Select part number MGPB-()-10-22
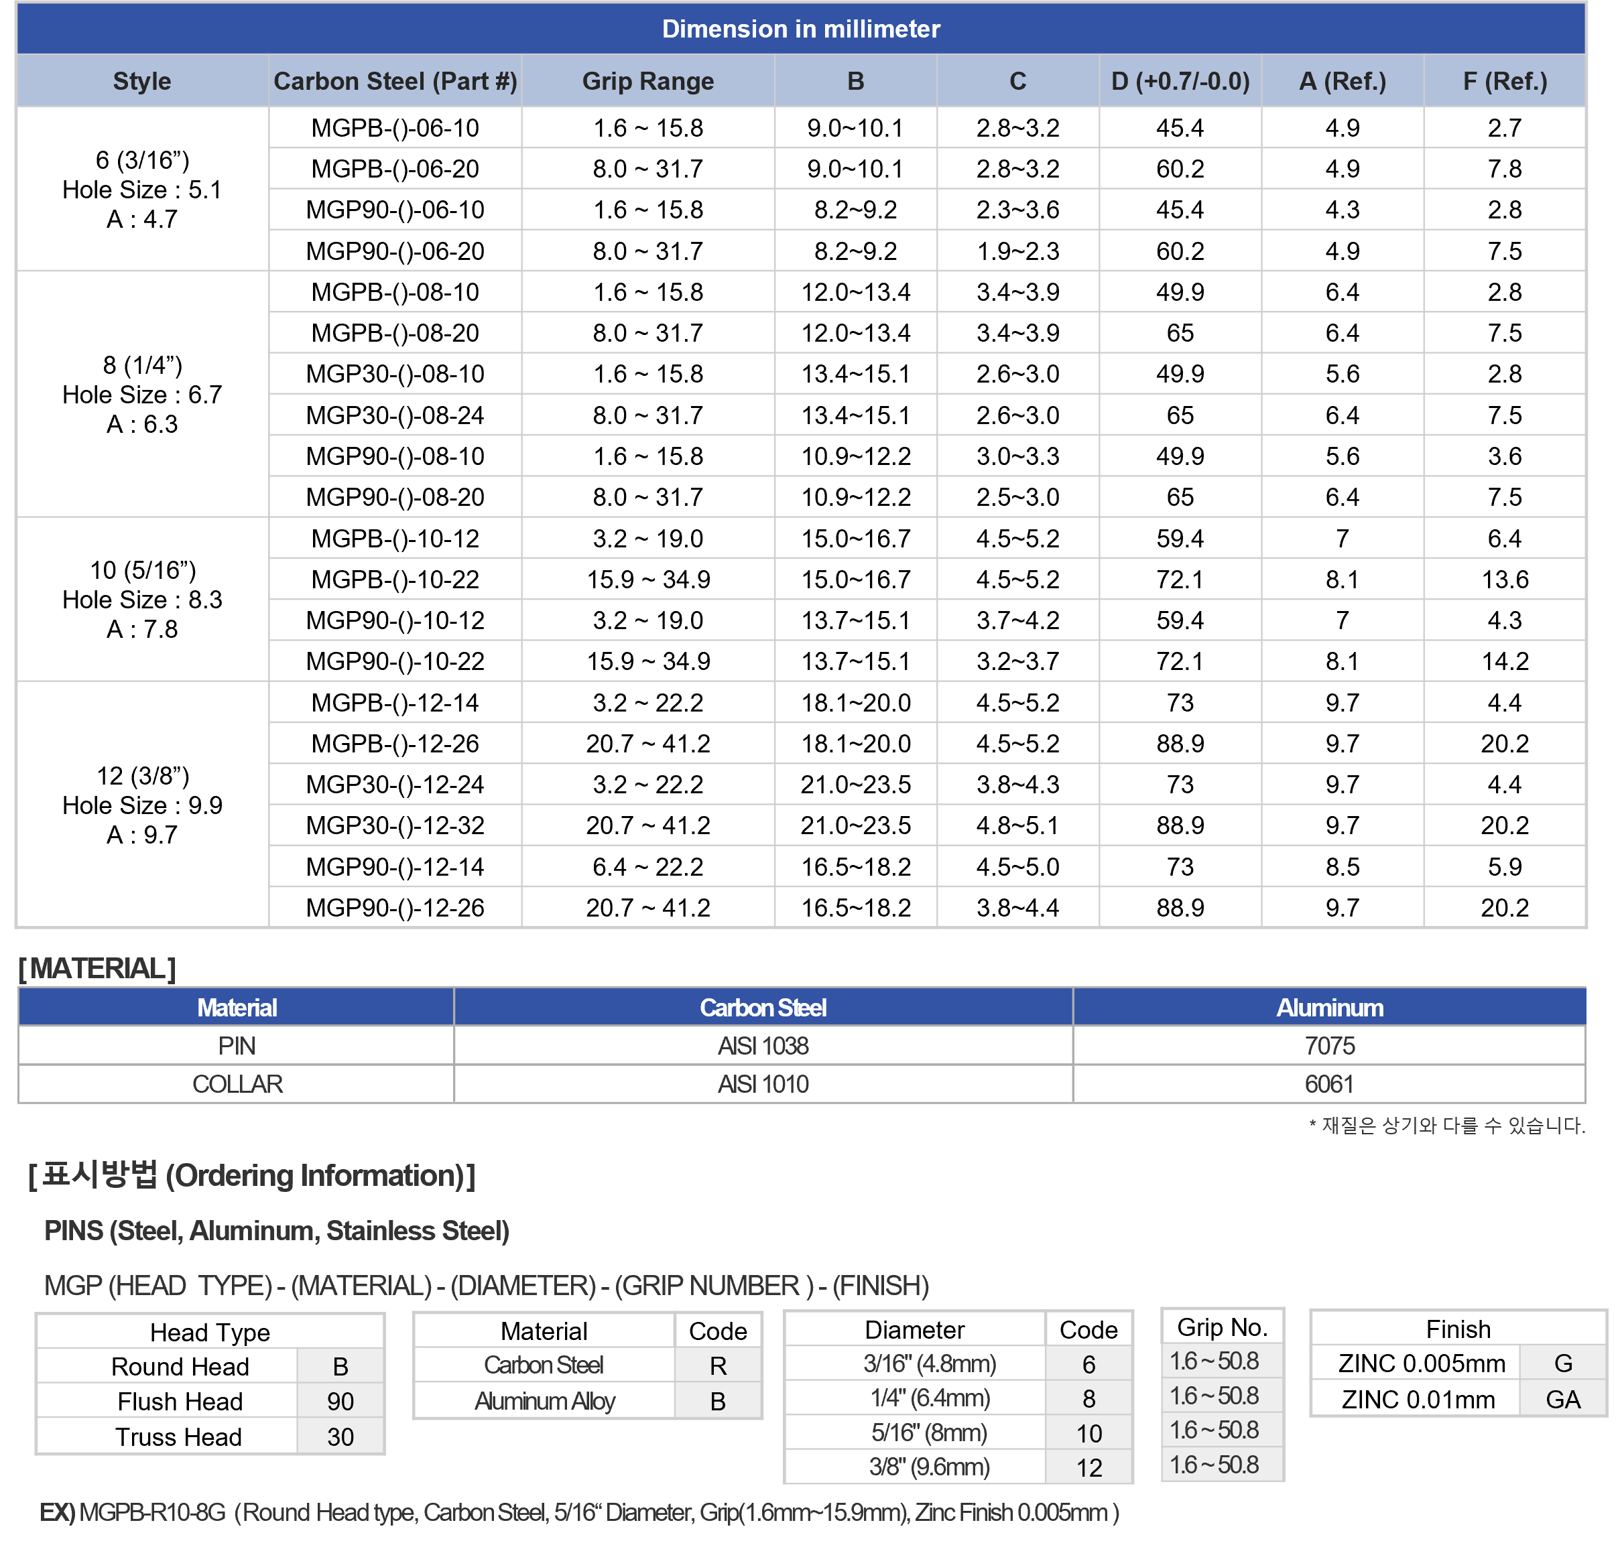 [x=395, y=580]
